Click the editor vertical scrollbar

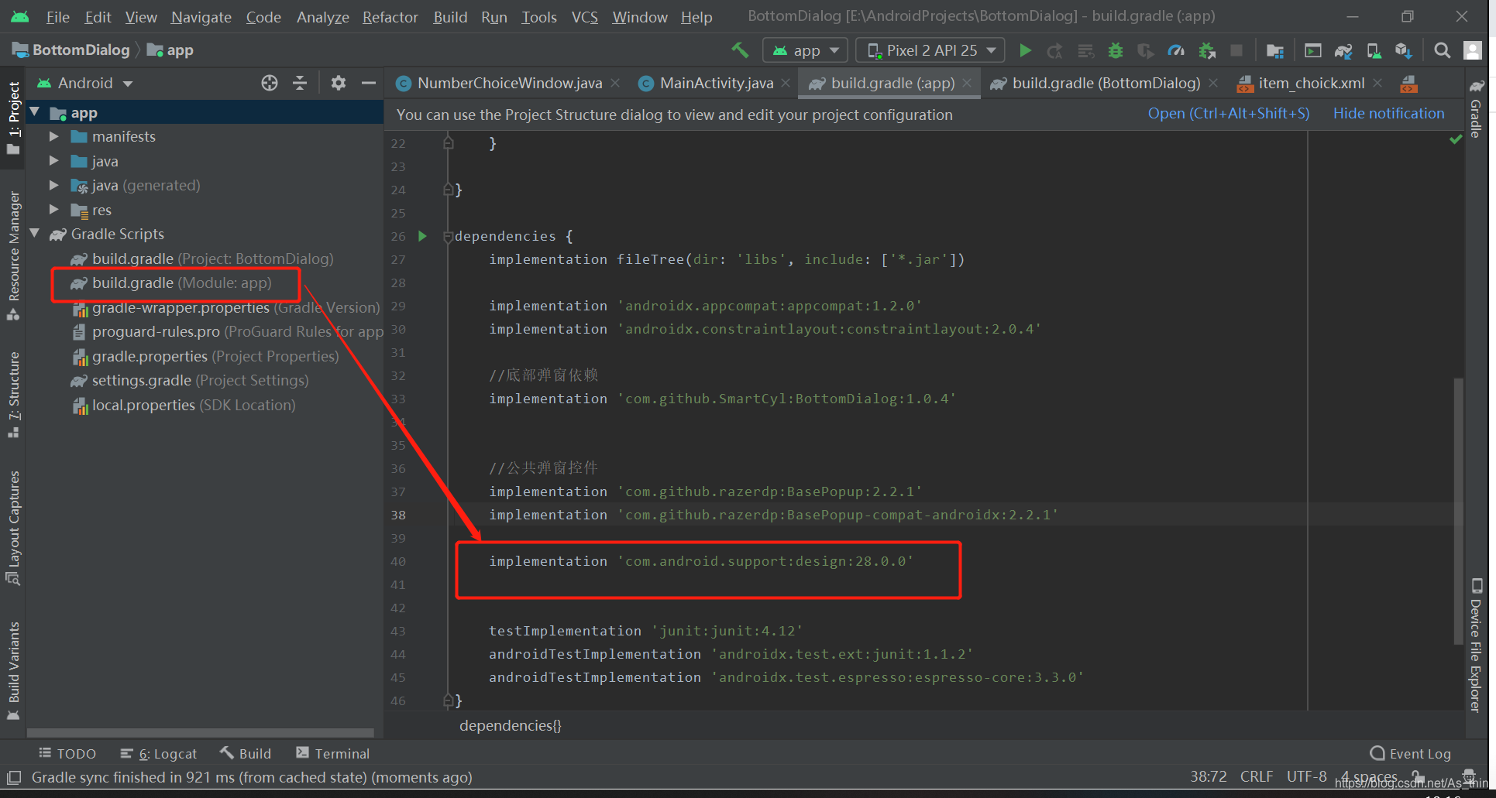[x=1458, y=511]
